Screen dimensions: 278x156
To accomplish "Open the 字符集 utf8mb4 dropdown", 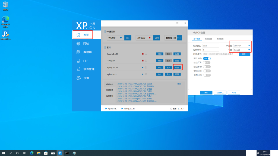I will click(x=242, y=45).
